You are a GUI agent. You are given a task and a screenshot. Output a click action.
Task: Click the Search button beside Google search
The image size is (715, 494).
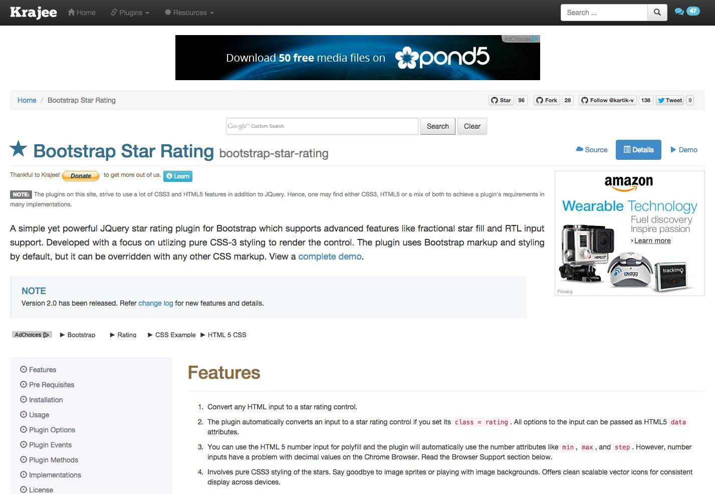[438, 126]
